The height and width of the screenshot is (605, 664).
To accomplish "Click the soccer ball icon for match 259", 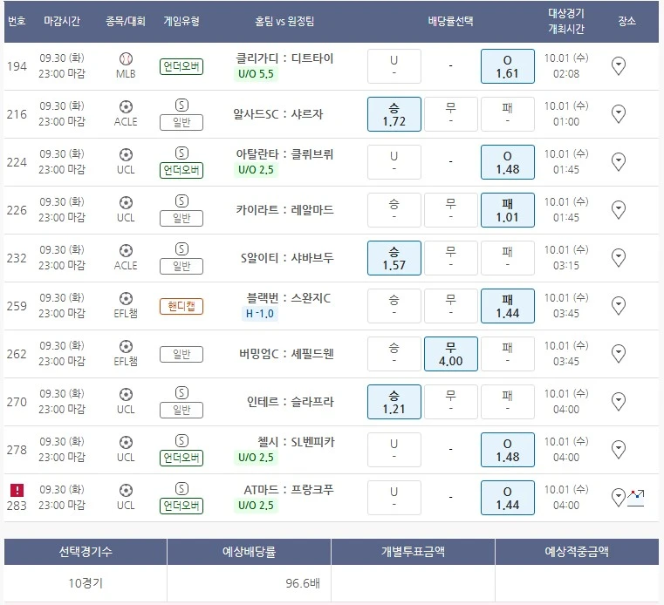I will pyautogui.click(x=126, y=298).
